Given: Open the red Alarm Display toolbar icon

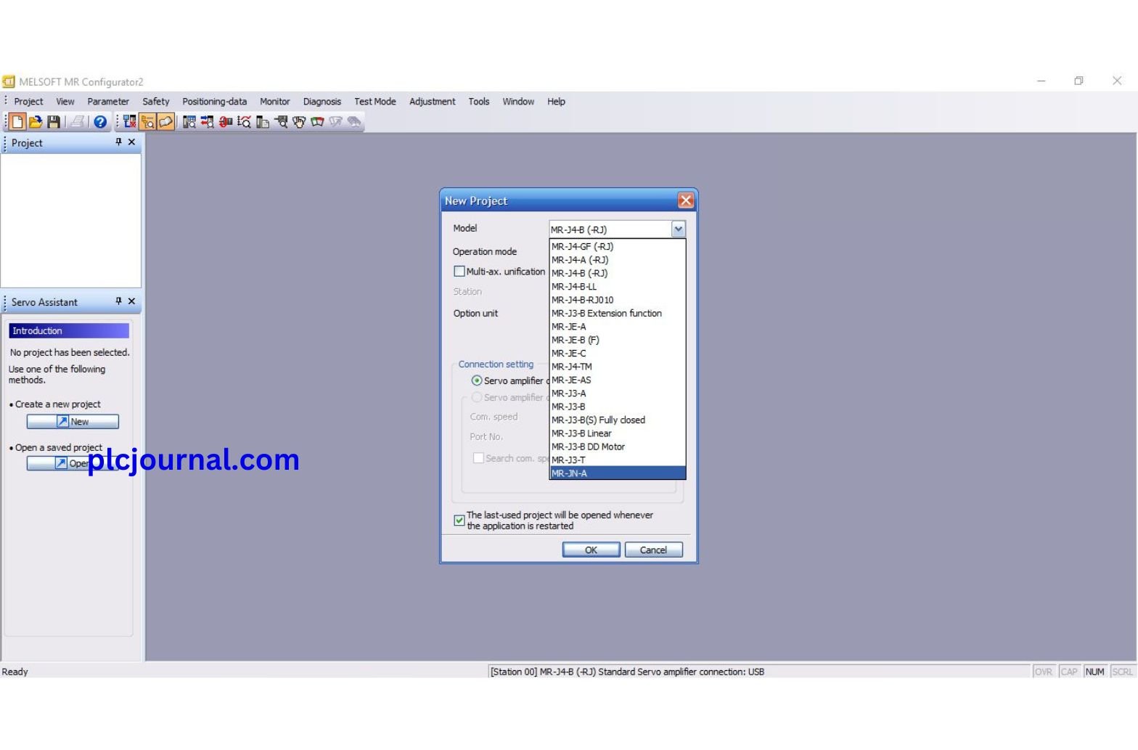Looking at the screenshot, I should coord(226,122).
